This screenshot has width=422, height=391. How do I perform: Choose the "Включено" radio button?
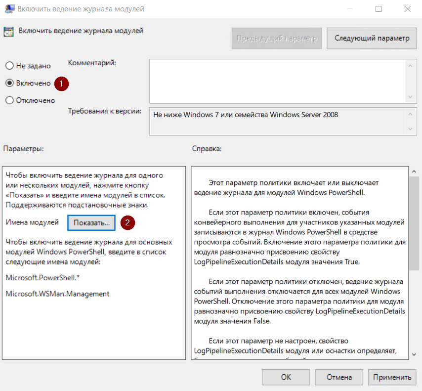pos(9,83)
